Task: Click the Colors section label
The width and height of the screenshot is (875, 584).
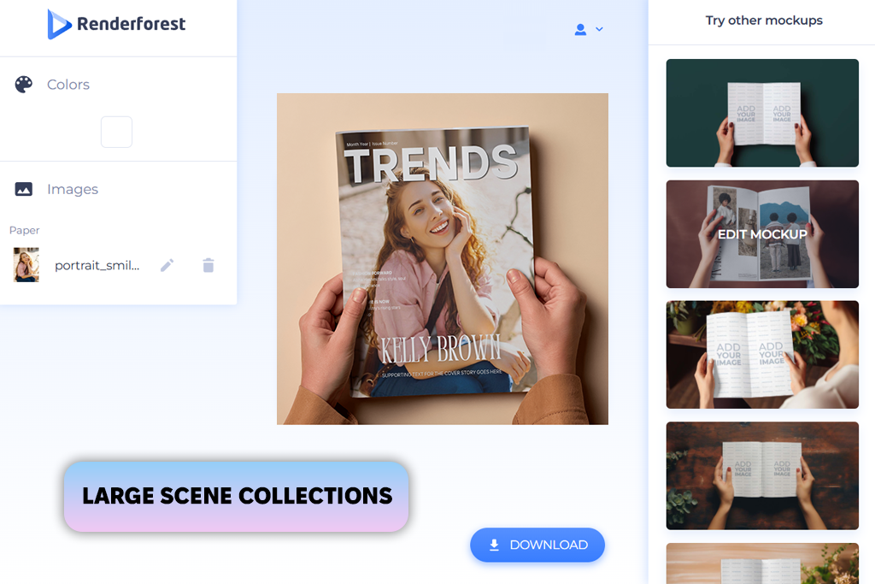Action: point(68,85)
